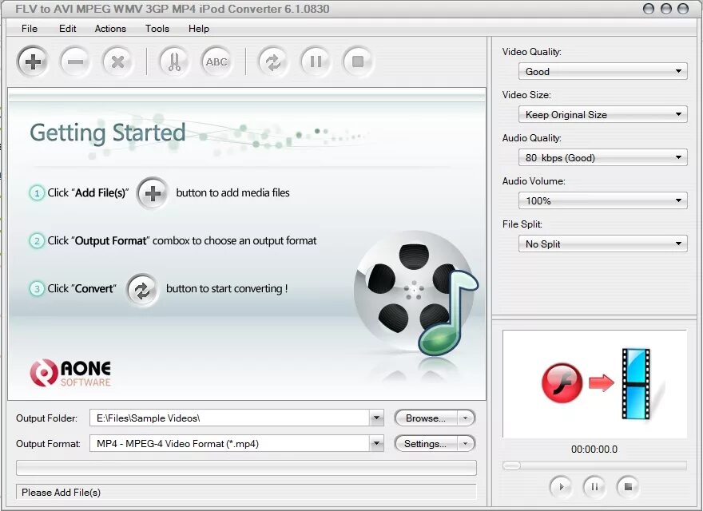Click the Getting Started heading

pyautogui.click(x=108, y=133)
